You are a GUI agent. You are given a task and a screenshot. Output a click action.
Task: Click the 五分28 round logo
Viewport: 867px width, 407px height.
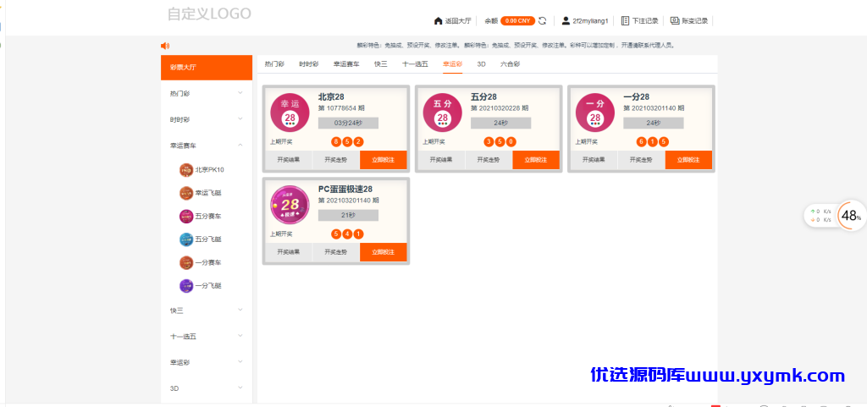442,113
